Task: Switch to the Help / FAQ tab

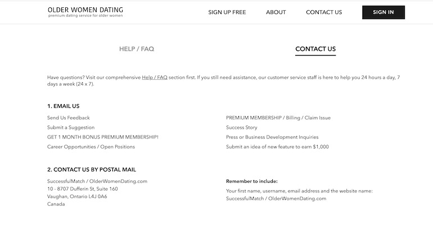Action: (137, 49)
